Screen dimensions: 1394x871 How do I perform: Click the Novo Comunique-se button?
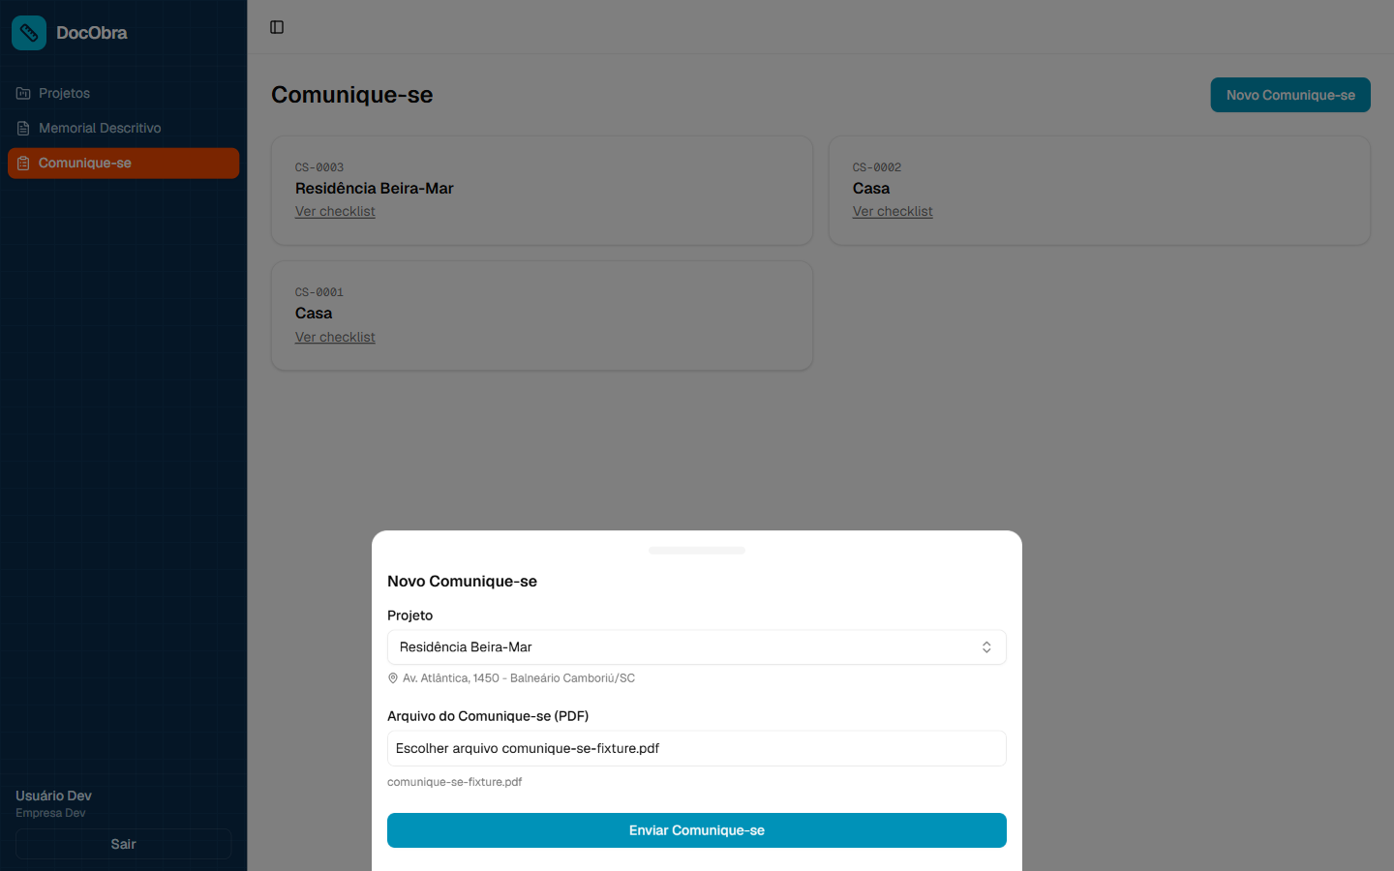1290,95
